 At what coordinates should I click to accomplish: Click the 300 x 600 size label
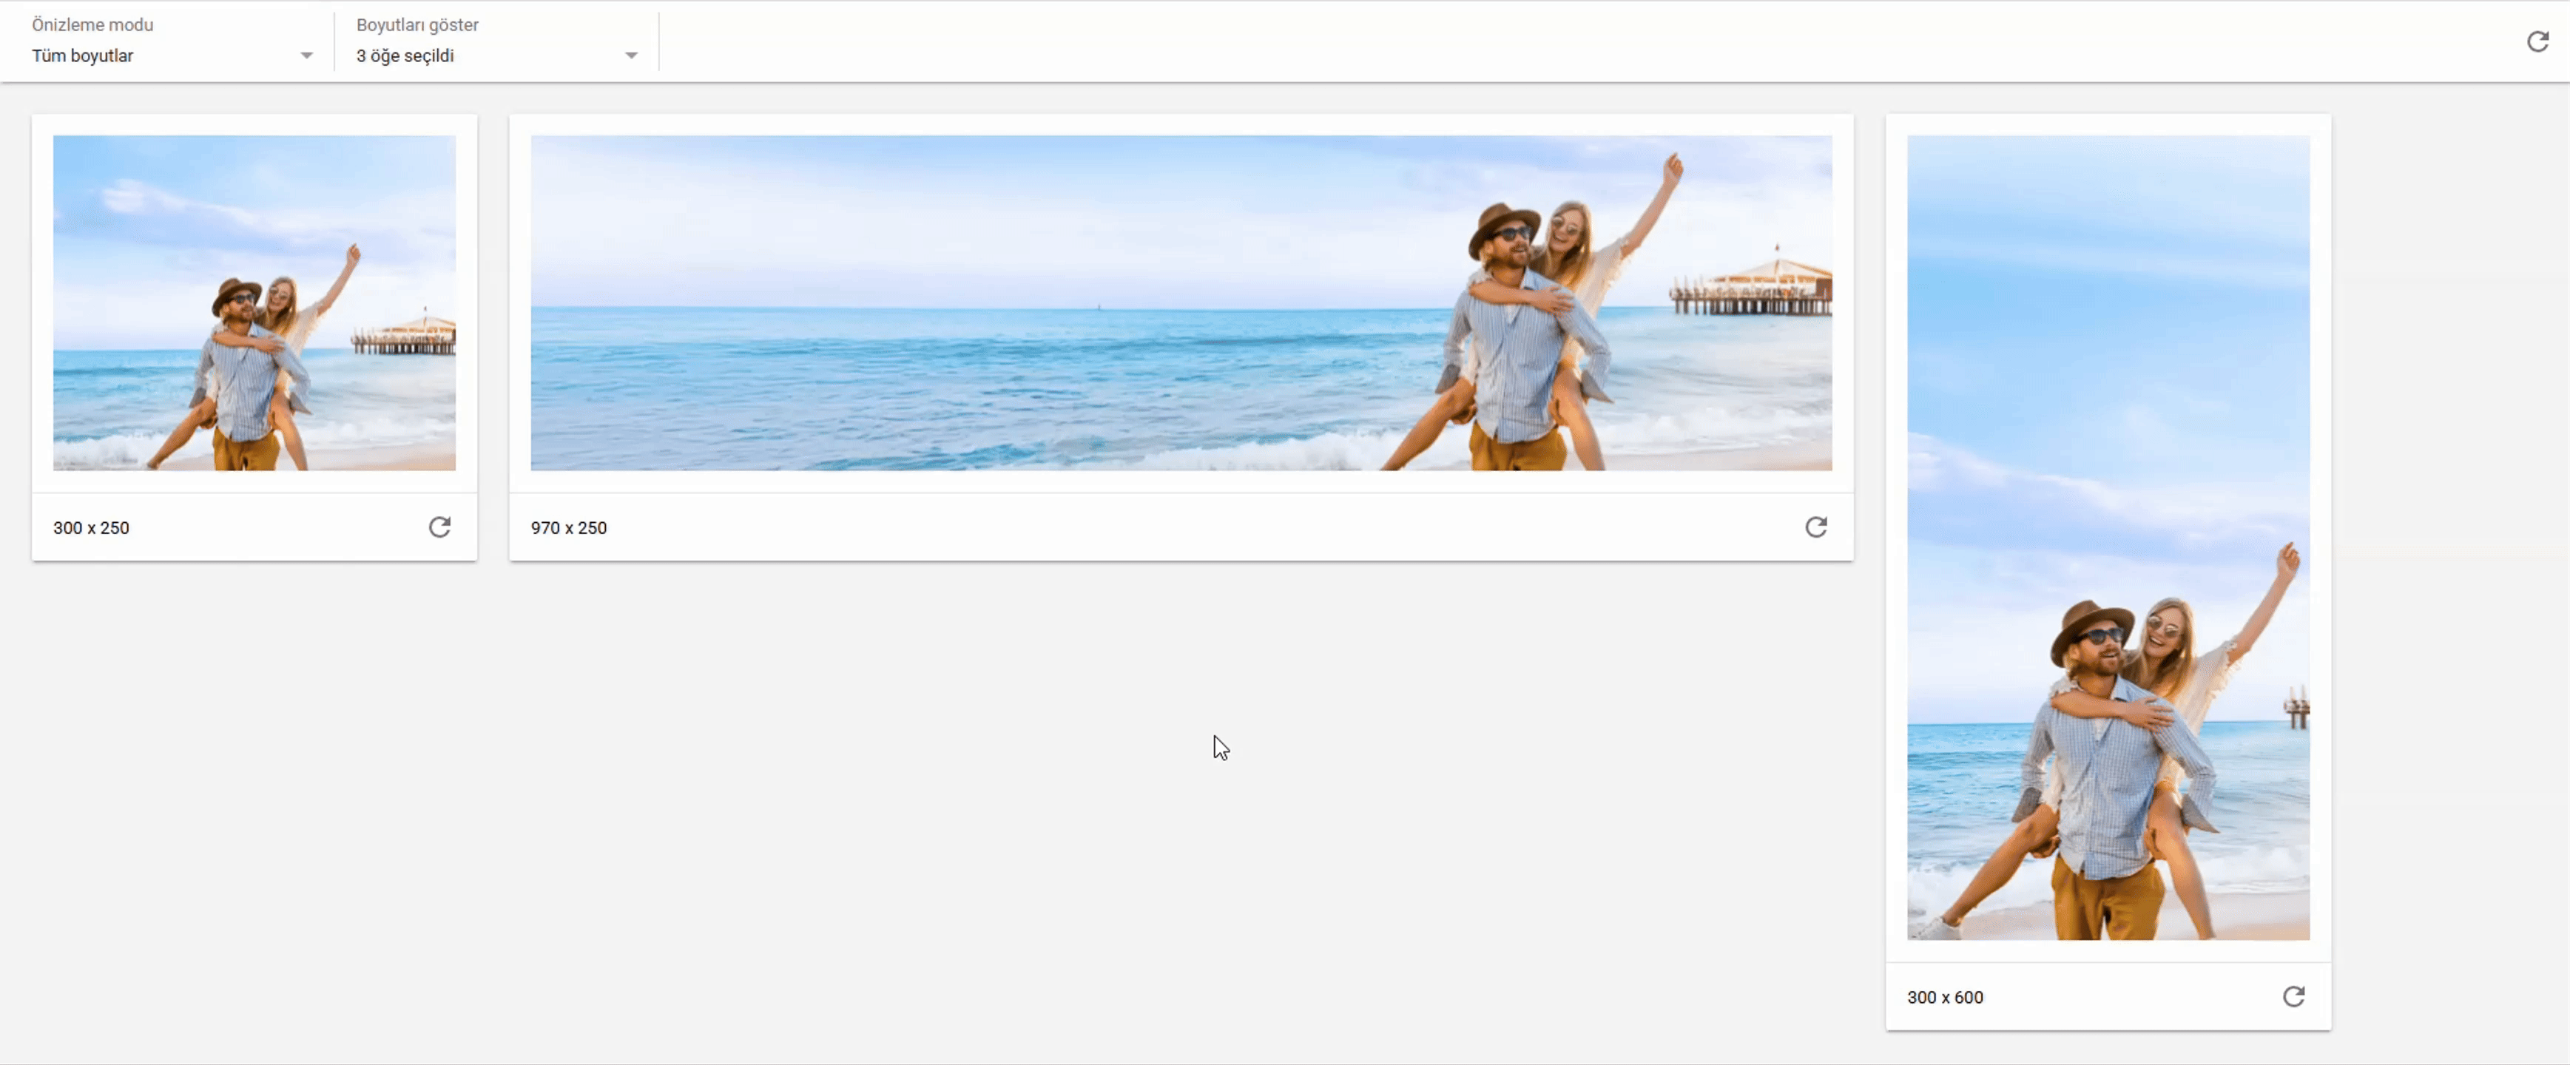click(x=1944, y=997)
